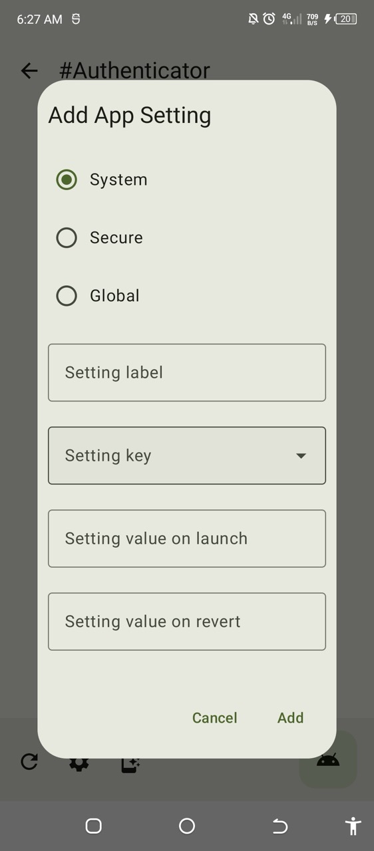Focus the Setting value on revert field
The width and height of the screenshot is (374, 851).
coord(187,622)
